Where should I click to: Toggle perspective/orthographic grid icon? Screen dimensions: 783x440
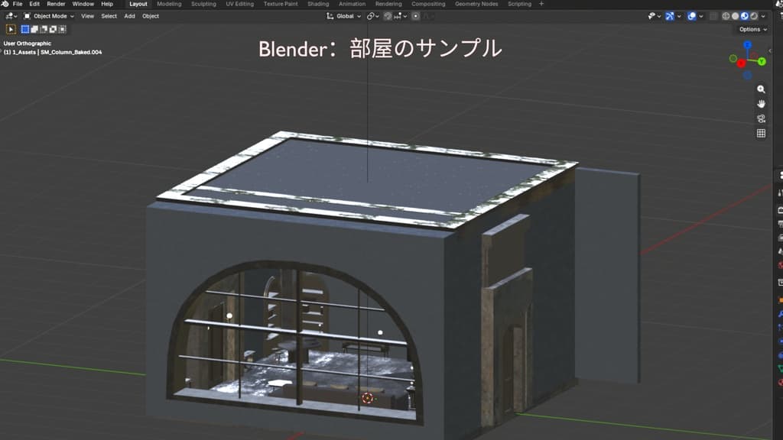pos(761,133)
